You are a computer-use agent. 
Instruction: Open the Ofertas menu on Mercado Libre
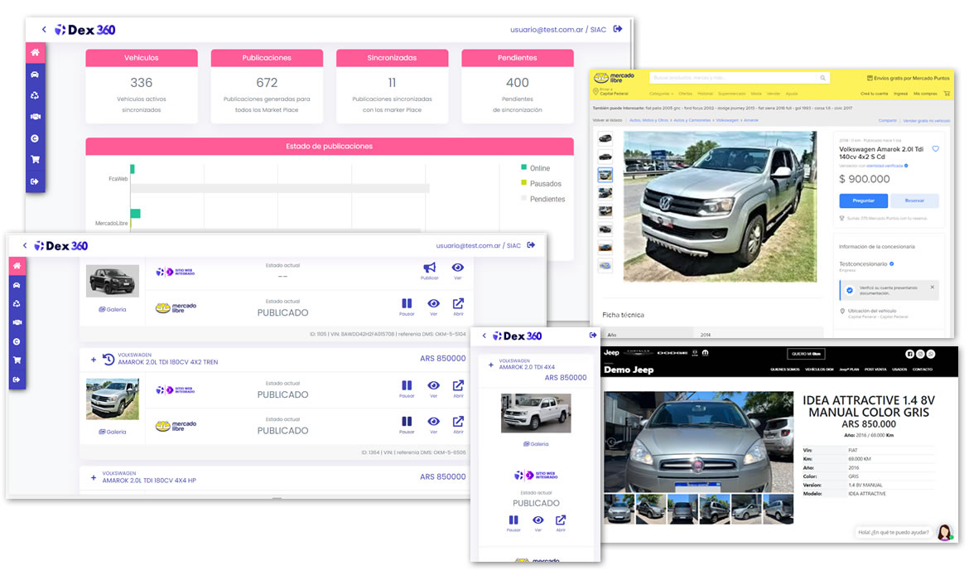[686, 94]
